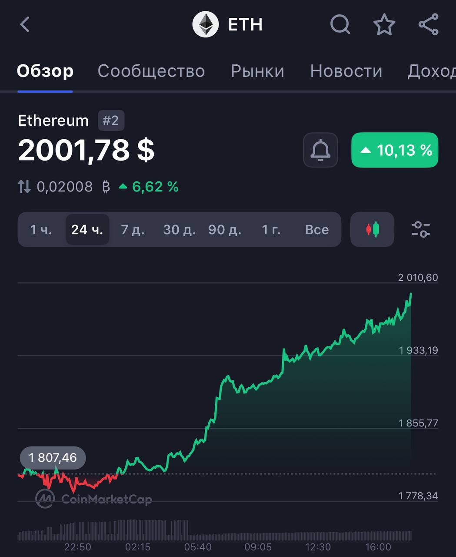Select the 30 д. timeframe
This screenshot has width=456, height=557.
point(179,229)
